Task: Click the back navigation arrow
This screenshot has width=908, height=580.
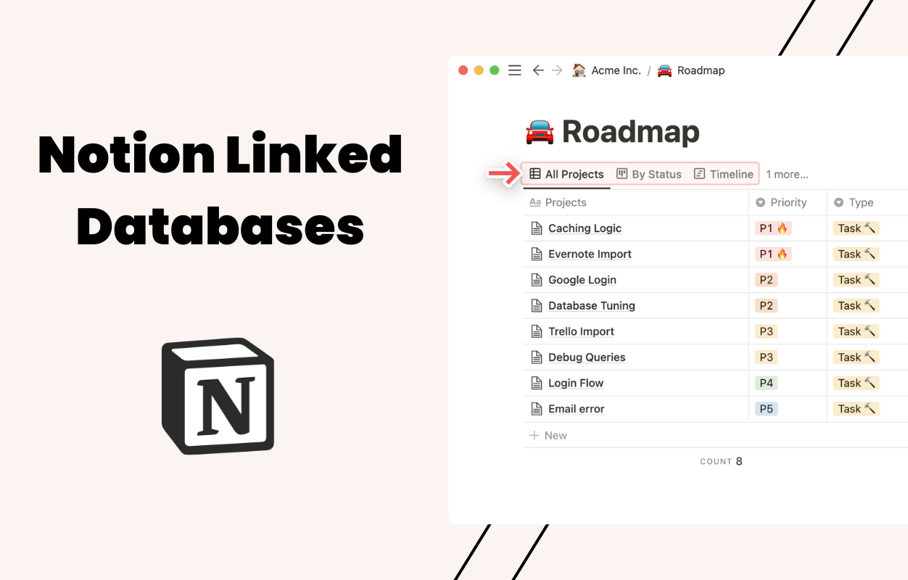Action: (537, 70)
